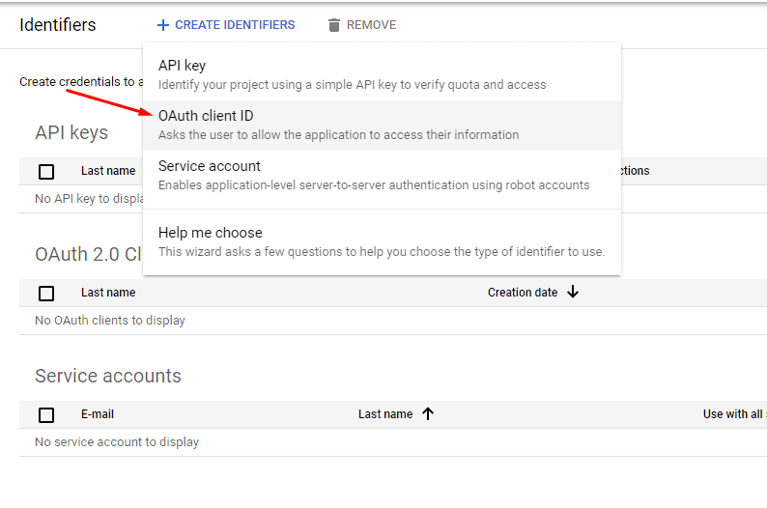Click the plus icon beside Create Identifiers
Viewport: 767px width, 508px height.
pyautogui.click(x=163, y=25)
